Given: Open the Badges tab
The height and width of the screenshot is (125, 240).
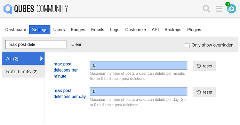Looking at the screenshot, I should [78, 30].
